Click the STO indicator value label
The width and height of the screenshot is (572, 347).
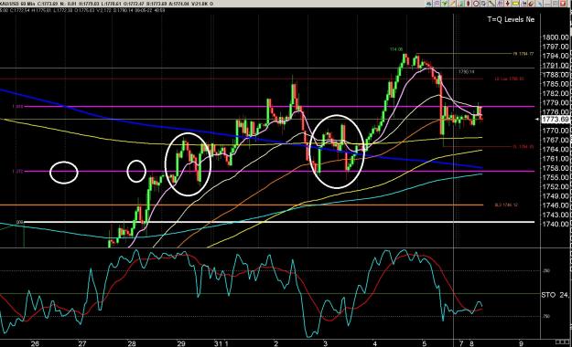[x=556, y=295]
